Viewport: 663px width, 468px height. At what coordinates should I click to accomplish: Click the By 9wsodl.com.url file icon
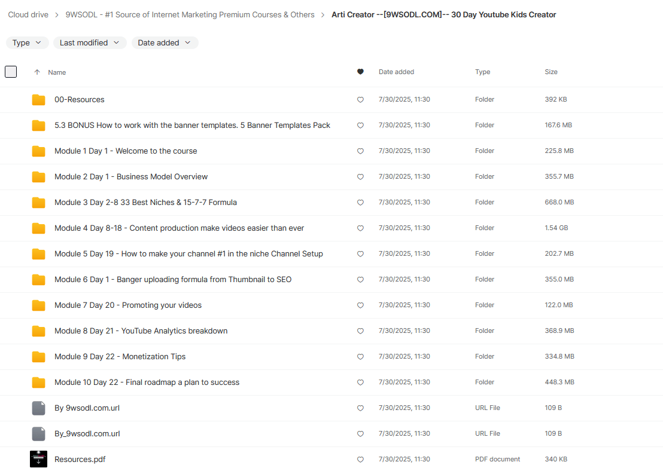click(38, 408)
